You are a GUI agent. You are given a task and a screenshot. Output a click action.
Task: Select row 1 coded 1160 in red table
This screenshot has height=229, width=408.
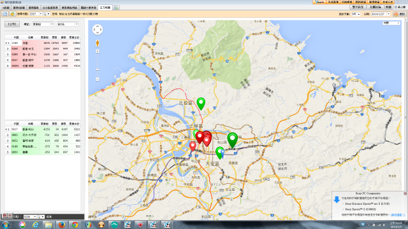[43, 43]
